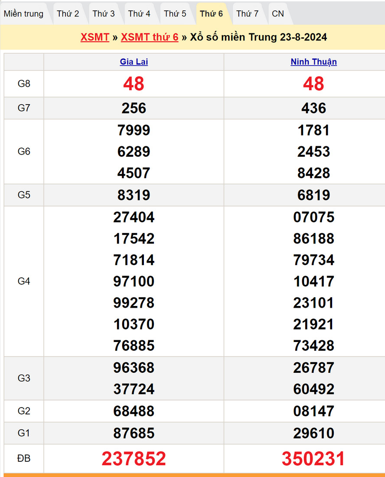
Task: Follow the Ninh Thuận province link
Action: (x=313, y=62)
